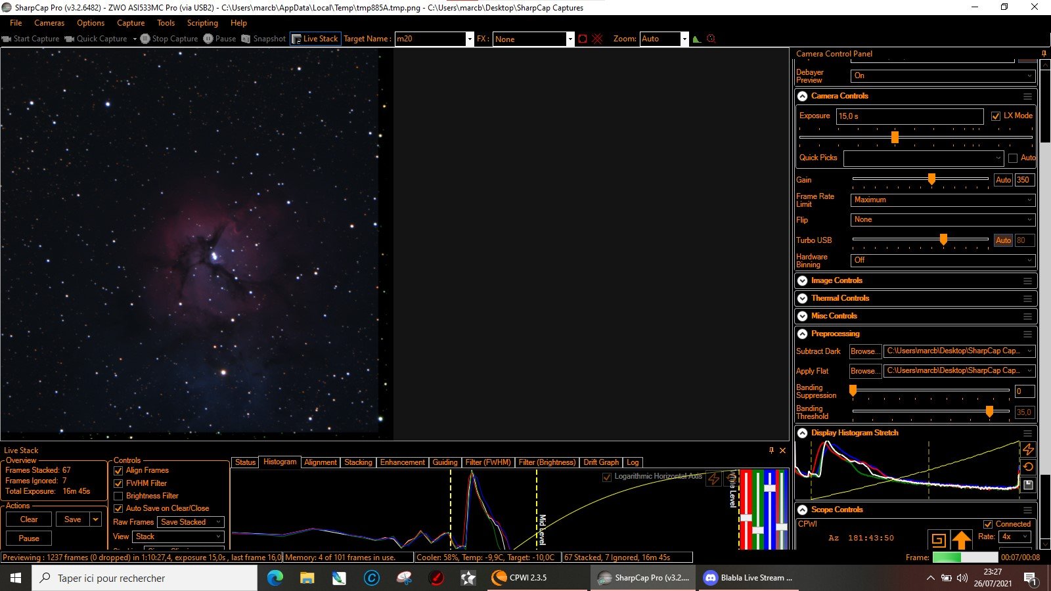Viewport: 1051px width, 591px height.
Task: Click the Target Name field containing m20
Action: [x=430, y=39]
